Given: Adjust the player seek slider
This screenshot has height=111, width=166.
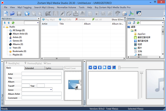Looking at the screenshot, I should pos(120,68).
